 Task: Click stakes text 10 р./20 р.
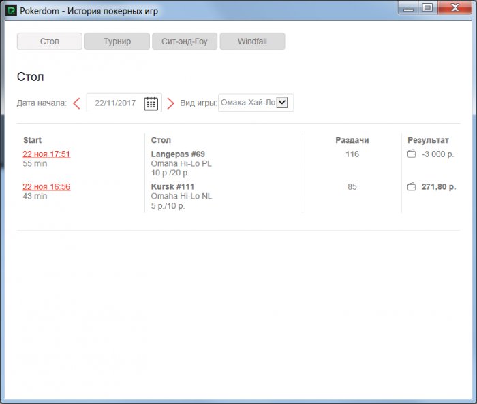click(170, 173)
